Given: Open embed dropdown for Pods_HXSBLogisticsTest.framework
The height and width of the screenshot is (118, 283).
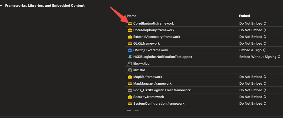Looking at the screenshot, I should pos(253,90).
